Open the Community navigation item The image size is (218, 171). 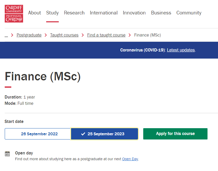click(189, 13)
